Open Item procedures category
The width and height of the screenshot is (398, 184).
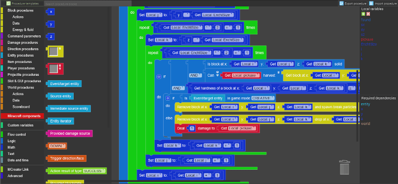pyautogui.click(x=20, y=62)
